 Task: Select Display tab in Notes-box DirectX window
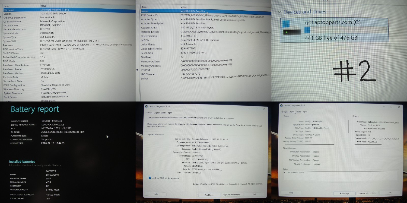click(x=292, y=112)
